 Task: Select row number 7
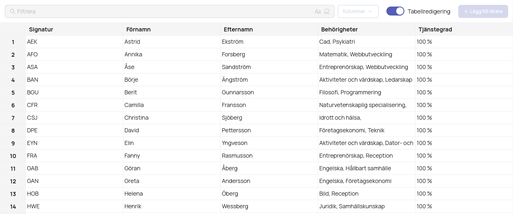pyautogui.click(x=13, y=118)
